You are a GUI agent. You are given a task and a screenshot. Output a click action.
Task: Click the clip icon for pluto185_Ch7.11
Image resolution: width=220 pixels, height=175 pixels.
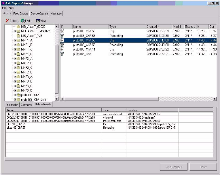[x=62, y=49]
